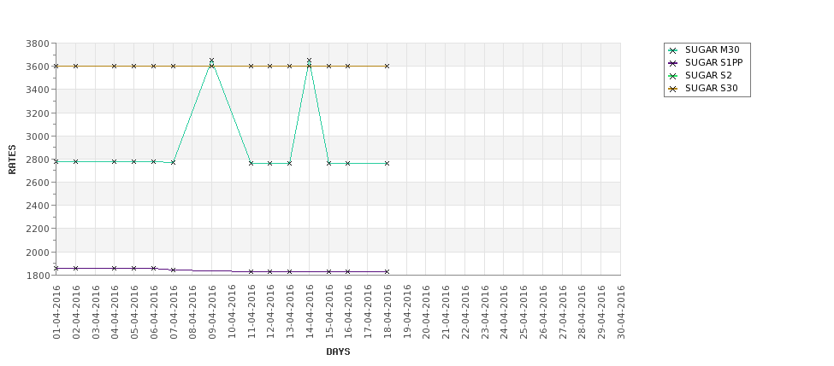Click the 09-04-2016 date label
The height and width of the screenshot is (366, 834).
point(212,312)
